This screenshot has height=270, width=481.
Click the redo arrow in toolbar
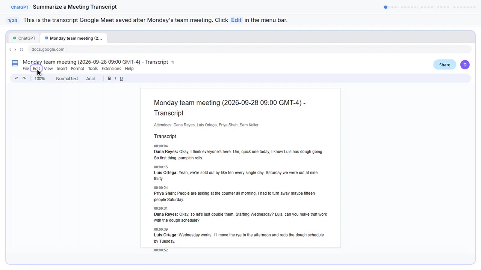(24, 78)
